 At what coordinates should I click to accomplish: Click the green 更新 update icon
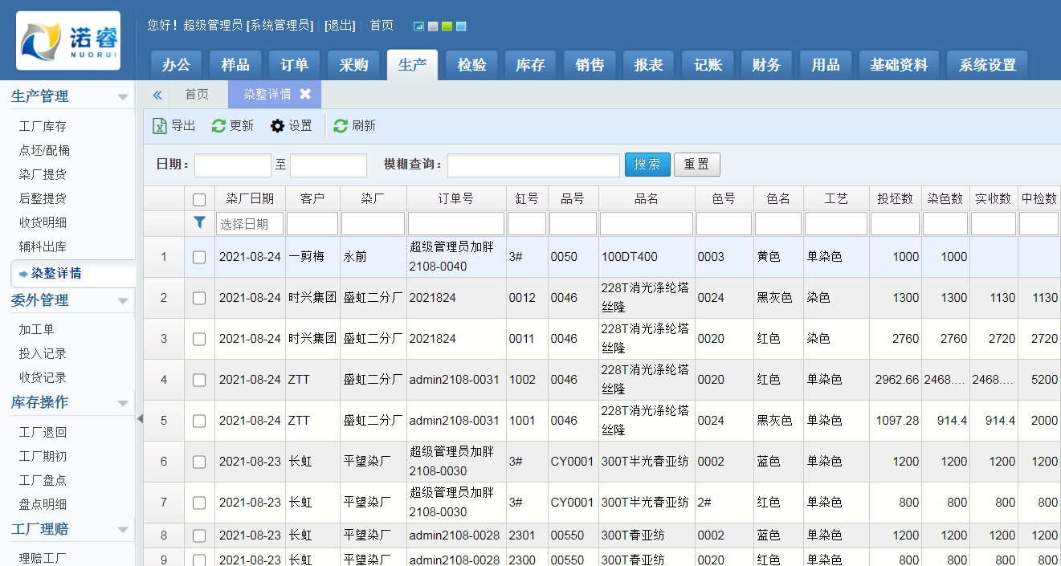[x=218, y=126]
